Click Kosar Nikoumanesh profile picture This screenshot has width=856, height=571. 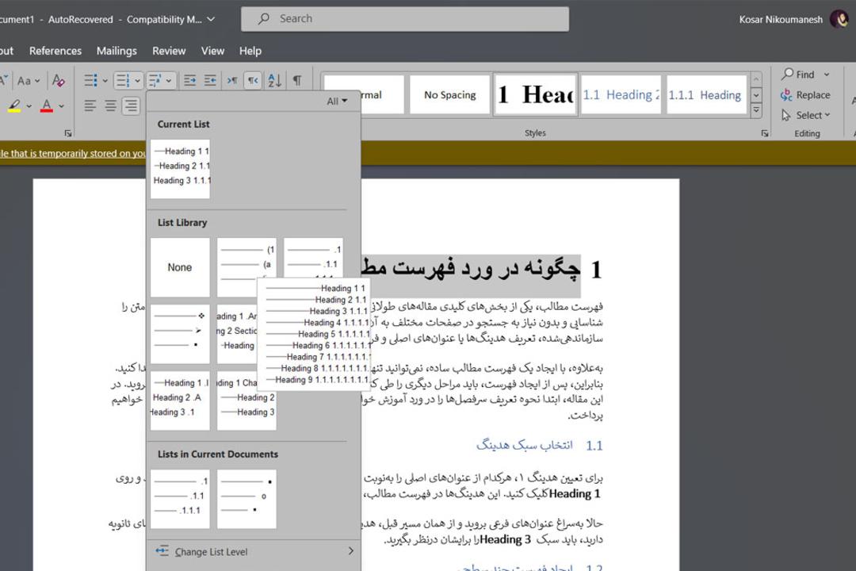tap(839, 19)
